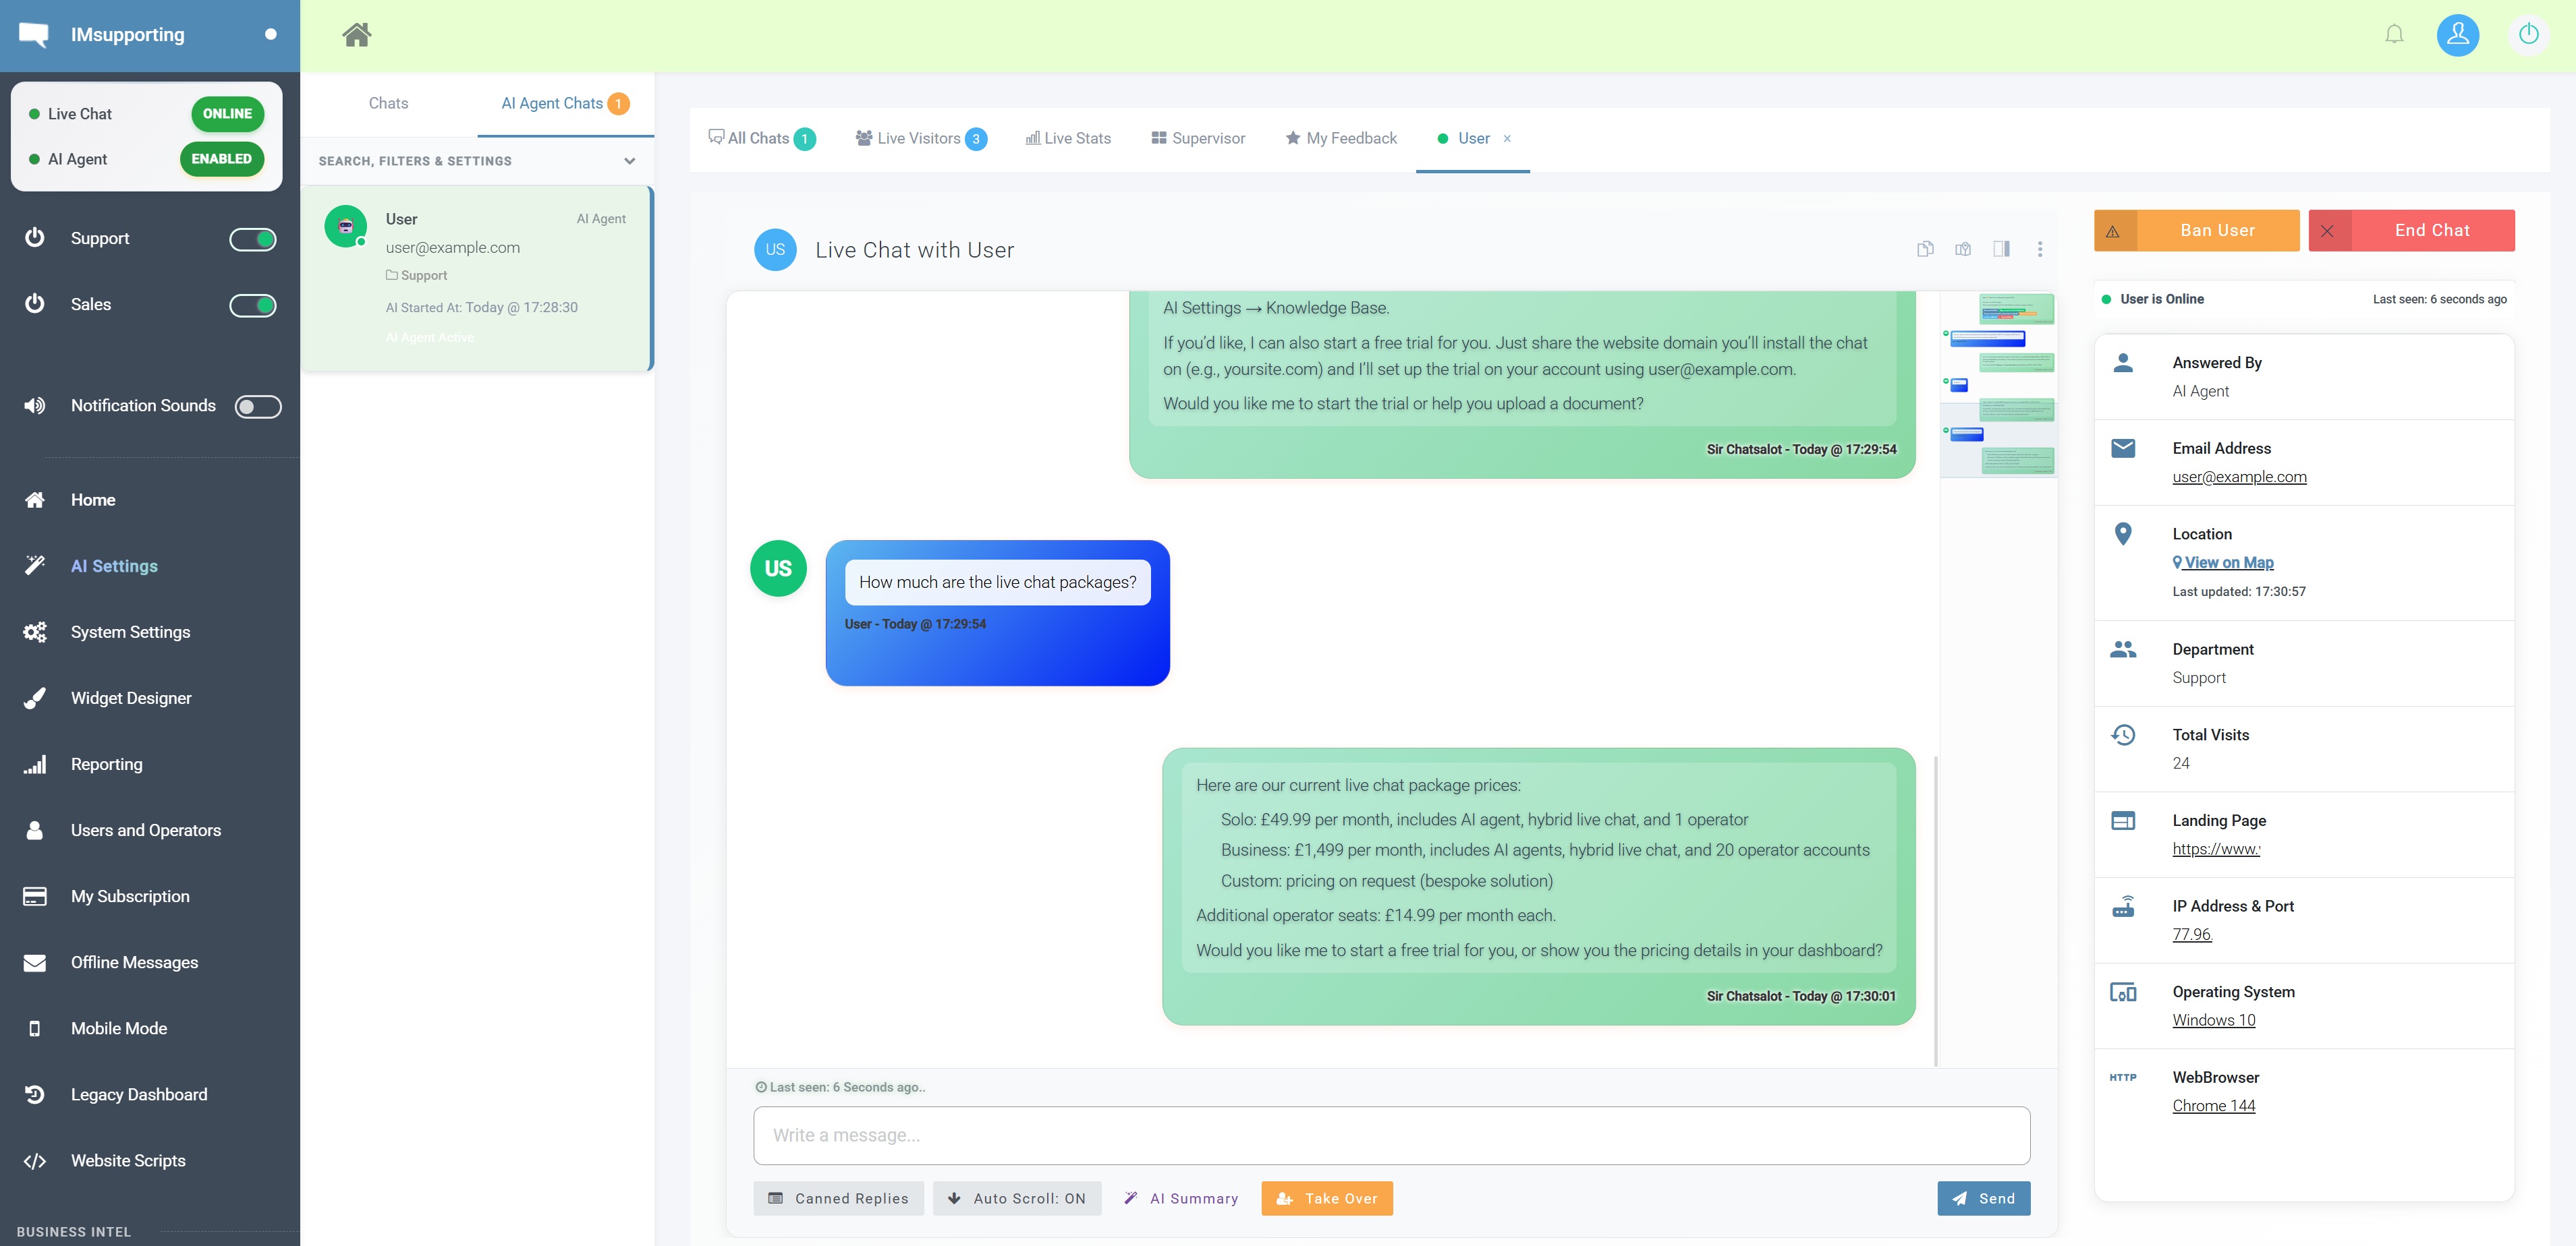Click in the Write a message field

pyautogui.click(x=1392, y=1135)
